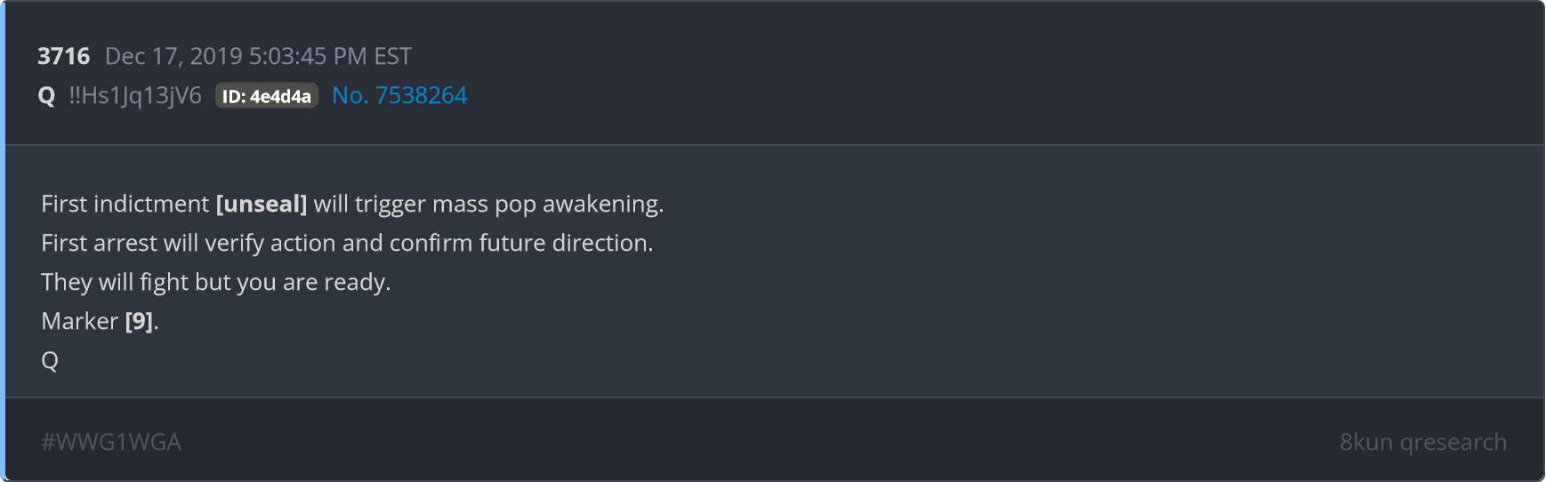Open post number 3716

tap(63, 56)
